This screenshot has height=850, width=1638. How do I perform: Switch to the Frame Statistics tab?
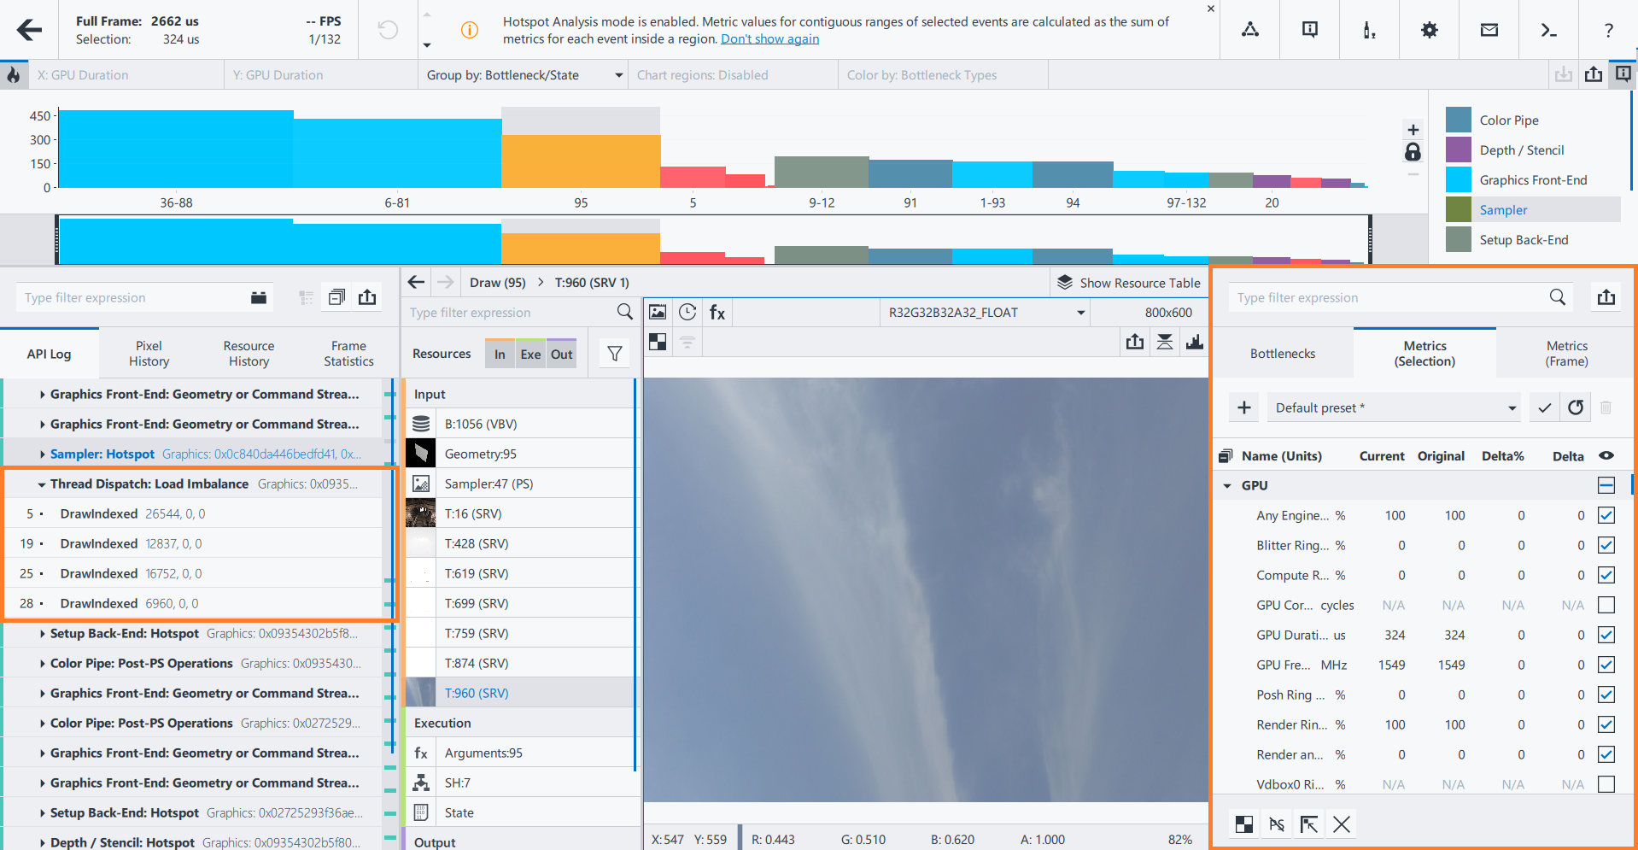[348, 354]
